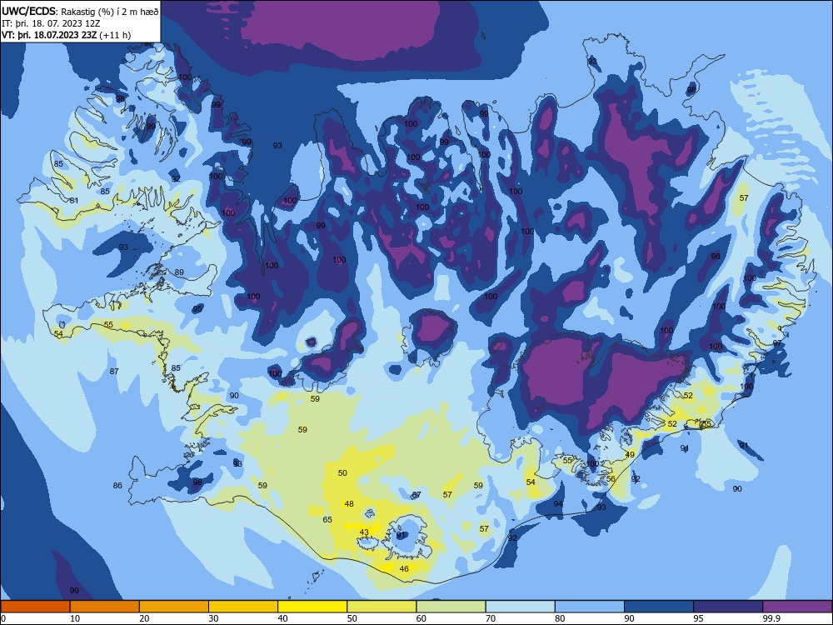Select the 50–60 legend color swatch
This screenshot has width=833, height=625.
tap(382, 607)
